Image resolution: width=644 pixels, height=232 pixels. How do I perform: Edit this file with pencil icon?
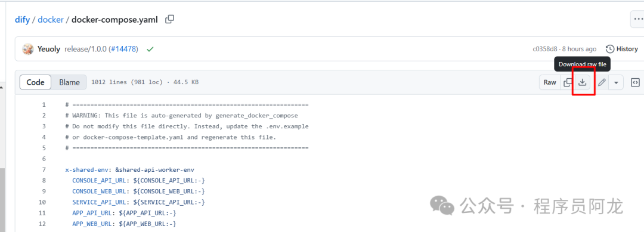(x=602, y=82)
